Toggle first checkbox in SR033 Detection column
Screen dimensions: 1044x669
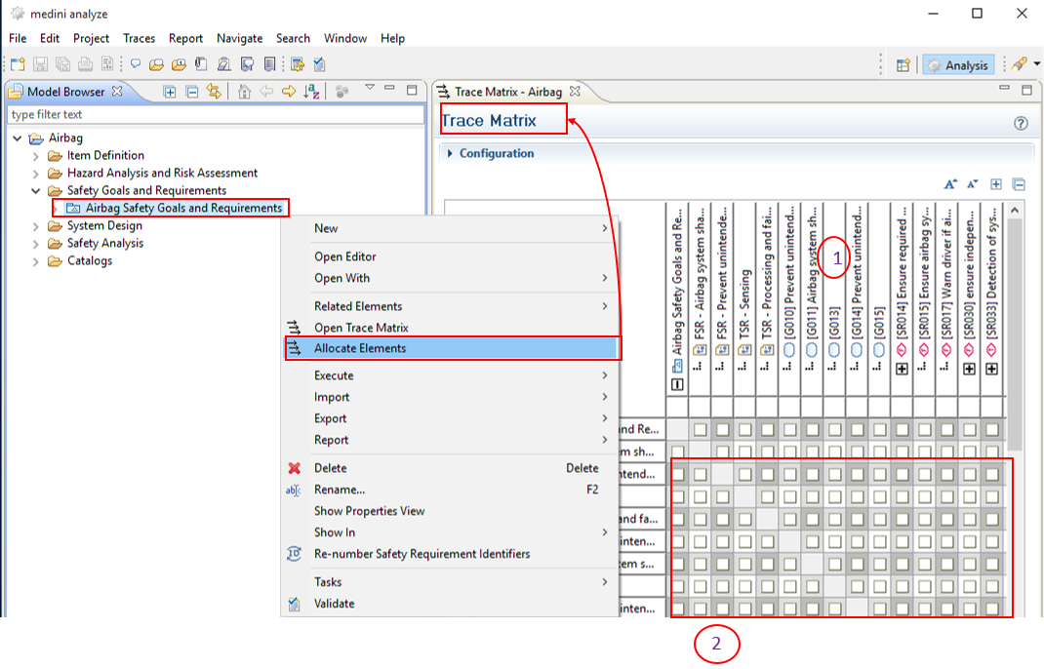[991, 430]
